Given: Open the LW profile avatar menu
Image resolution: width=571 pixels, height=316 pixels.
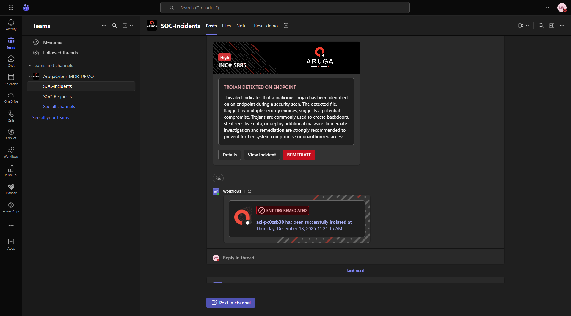Looking at the screenshot, I should [562, 8].
